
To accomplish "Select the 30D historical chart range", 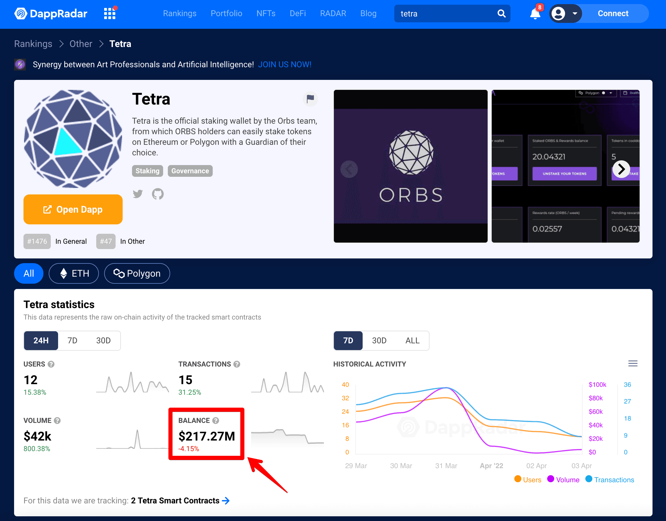I will point(379,341).
